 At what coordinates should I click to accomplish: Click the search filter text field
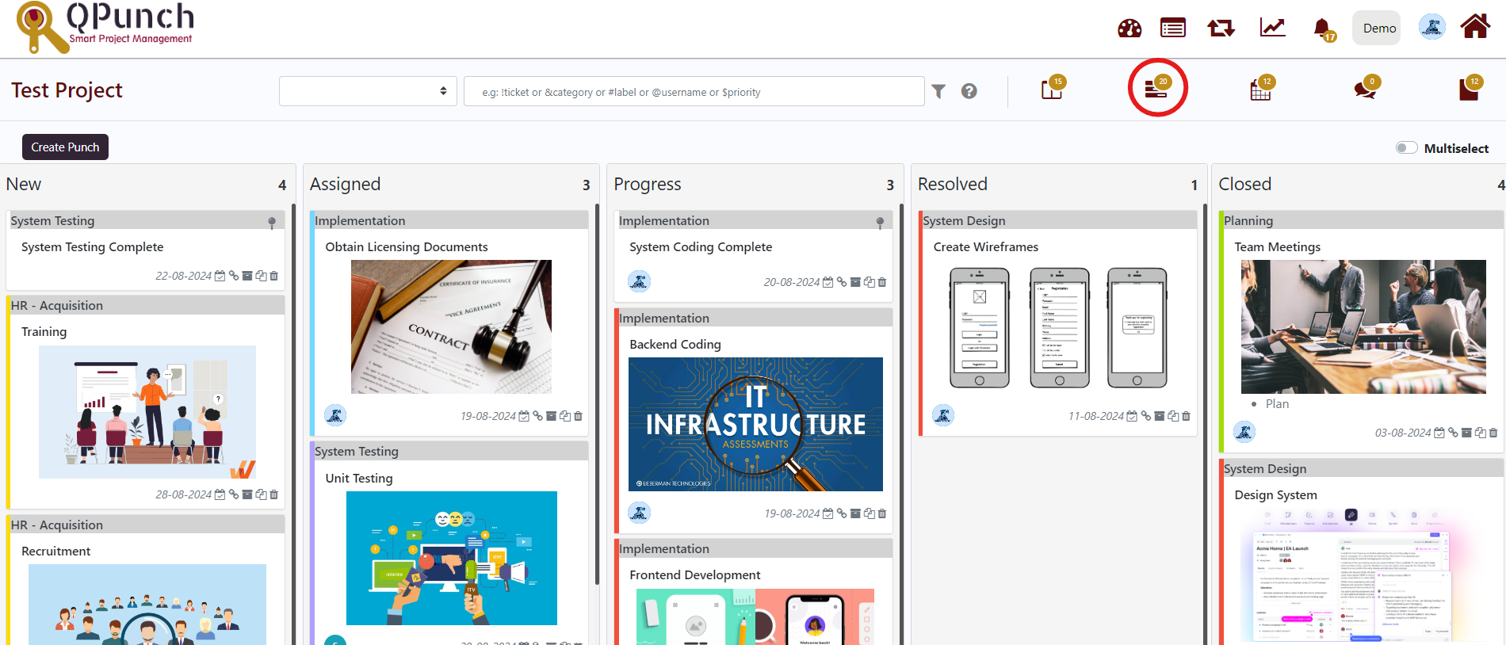click(694, 92)
